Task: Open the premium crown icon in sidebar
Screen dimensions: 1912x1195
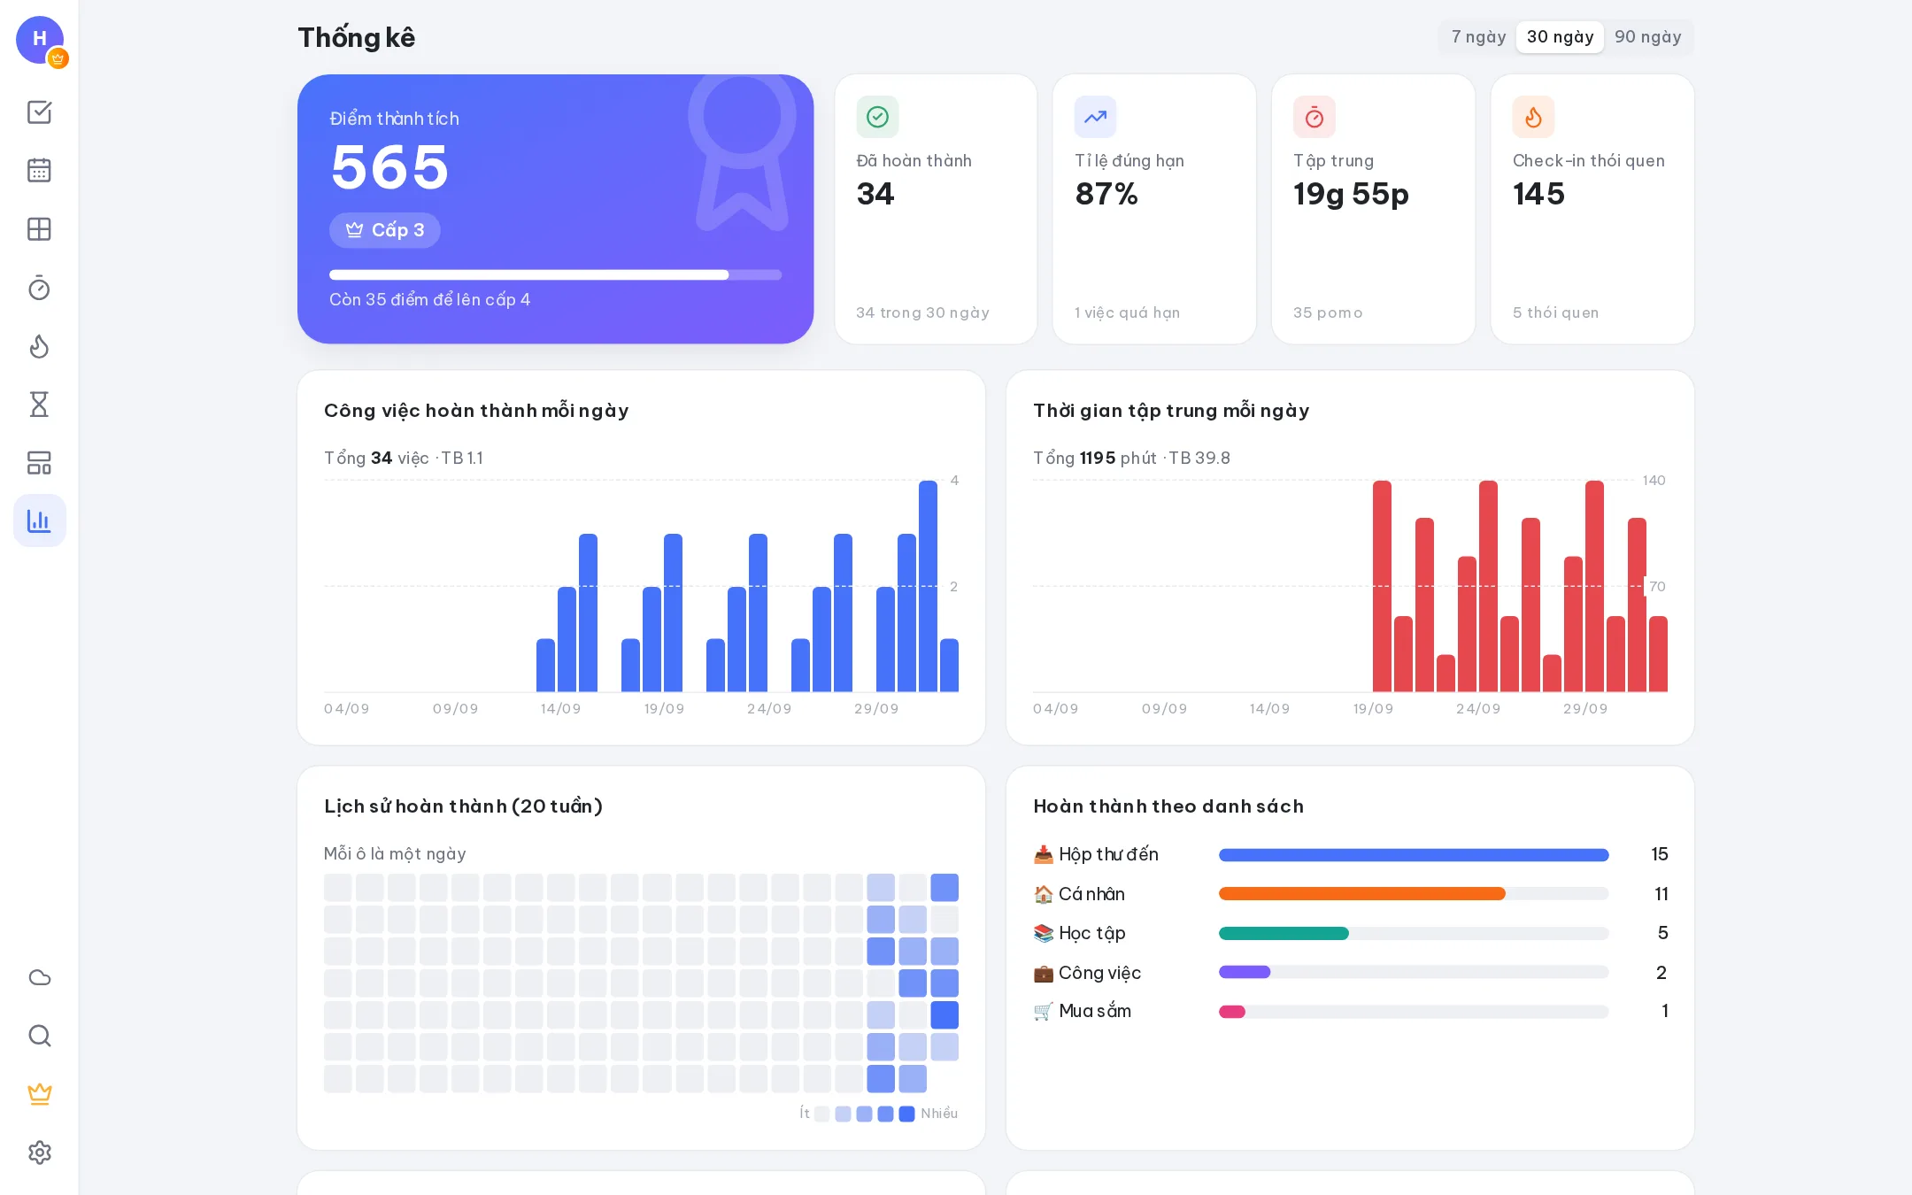Action: (x=40, y=1094)
